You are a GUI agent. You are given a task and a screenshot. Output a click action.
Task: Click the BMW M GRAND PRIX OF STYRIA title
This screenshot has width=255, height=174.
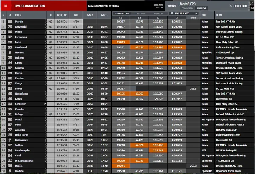coord(103,6)
